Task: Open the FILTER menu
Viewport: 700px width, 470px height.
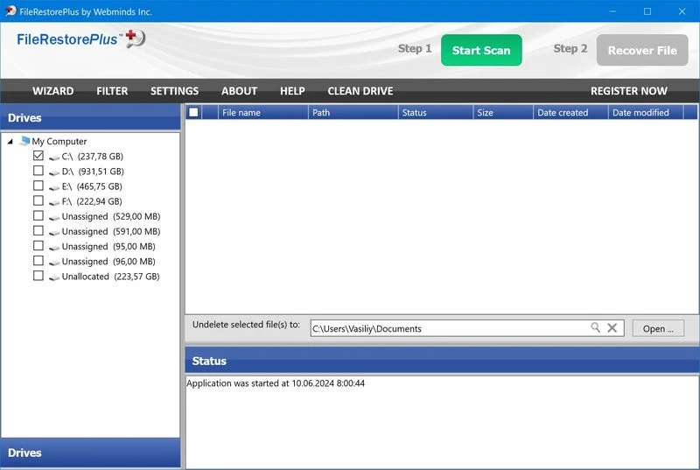Action: click(112, 91)
